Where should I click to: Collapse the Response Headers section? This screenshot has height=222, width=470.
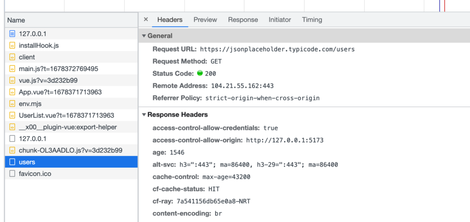point(144,114)
